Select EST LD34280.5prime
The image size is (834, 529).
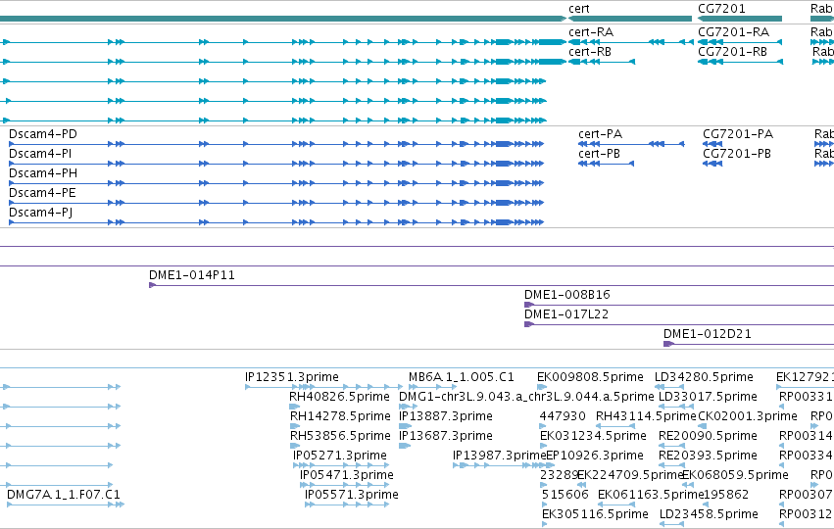pos(704,377)
